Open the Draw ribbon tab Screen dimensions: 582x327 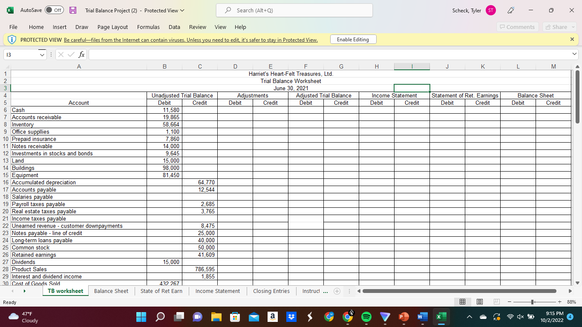pyautogui.click(x=82, y=27)
